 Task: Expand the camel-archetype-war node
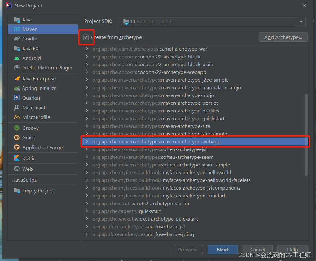point(87,49)
